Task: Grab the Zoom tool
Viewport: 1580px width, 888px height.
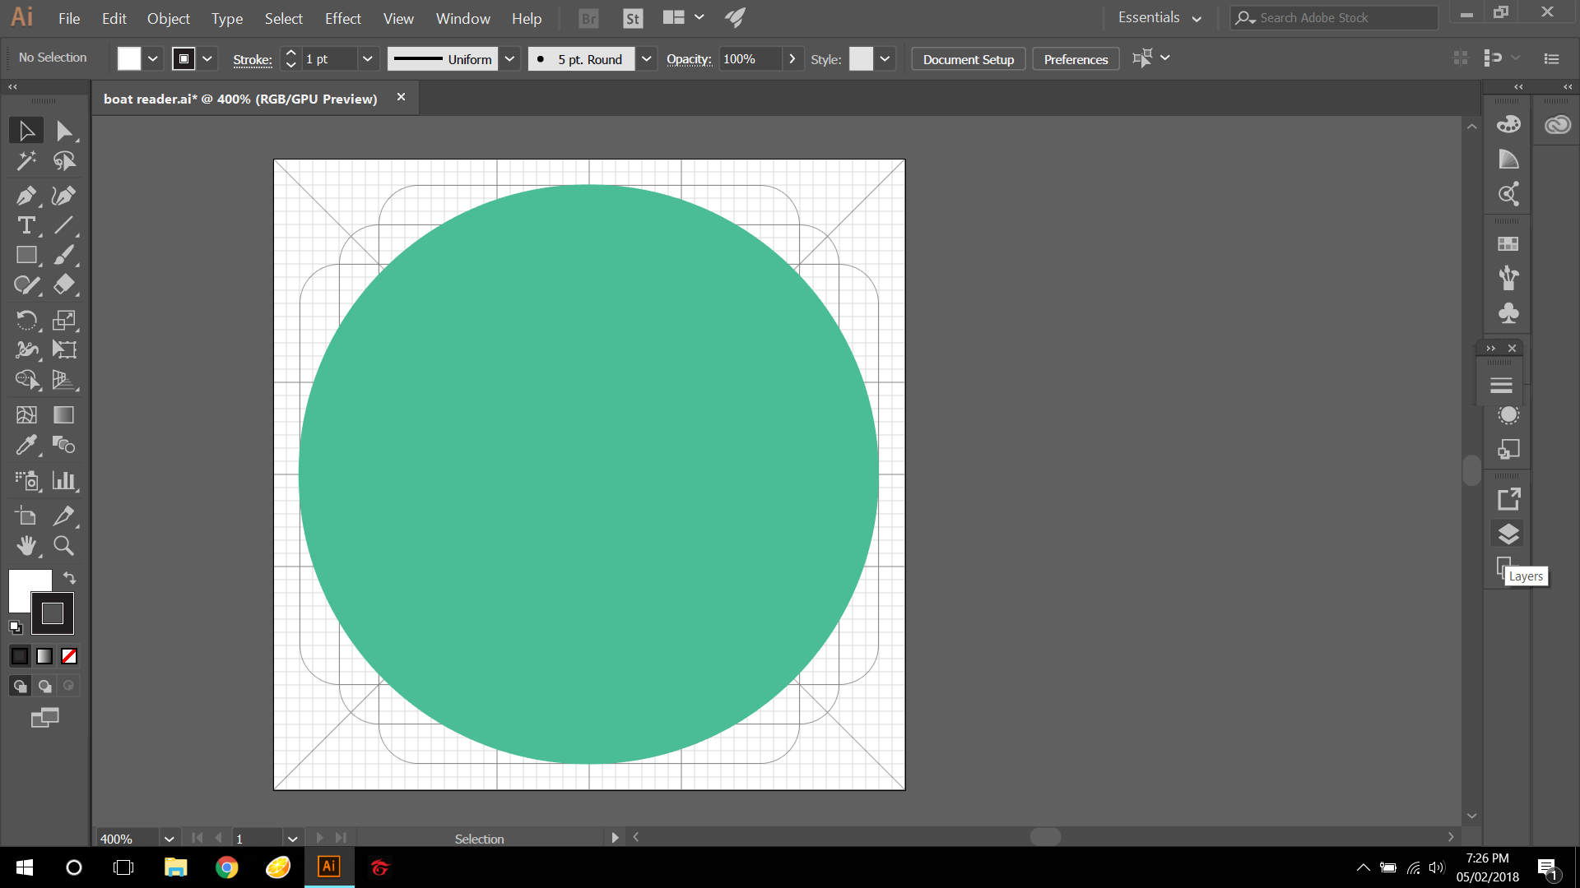Action: pyautogui.click(x=63, y=545)
